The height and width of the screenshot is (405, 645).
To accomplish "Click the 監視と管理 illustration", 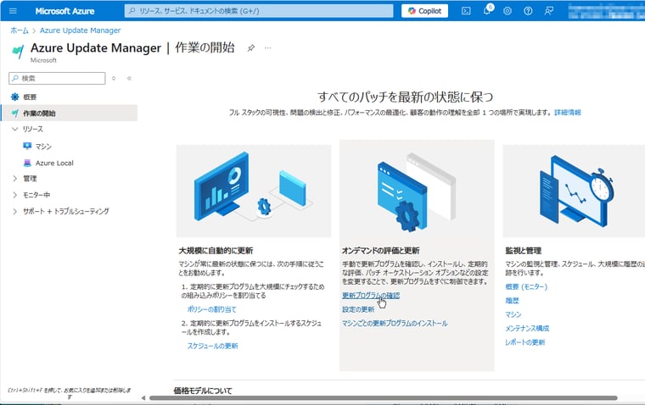I will coord(574,191).
